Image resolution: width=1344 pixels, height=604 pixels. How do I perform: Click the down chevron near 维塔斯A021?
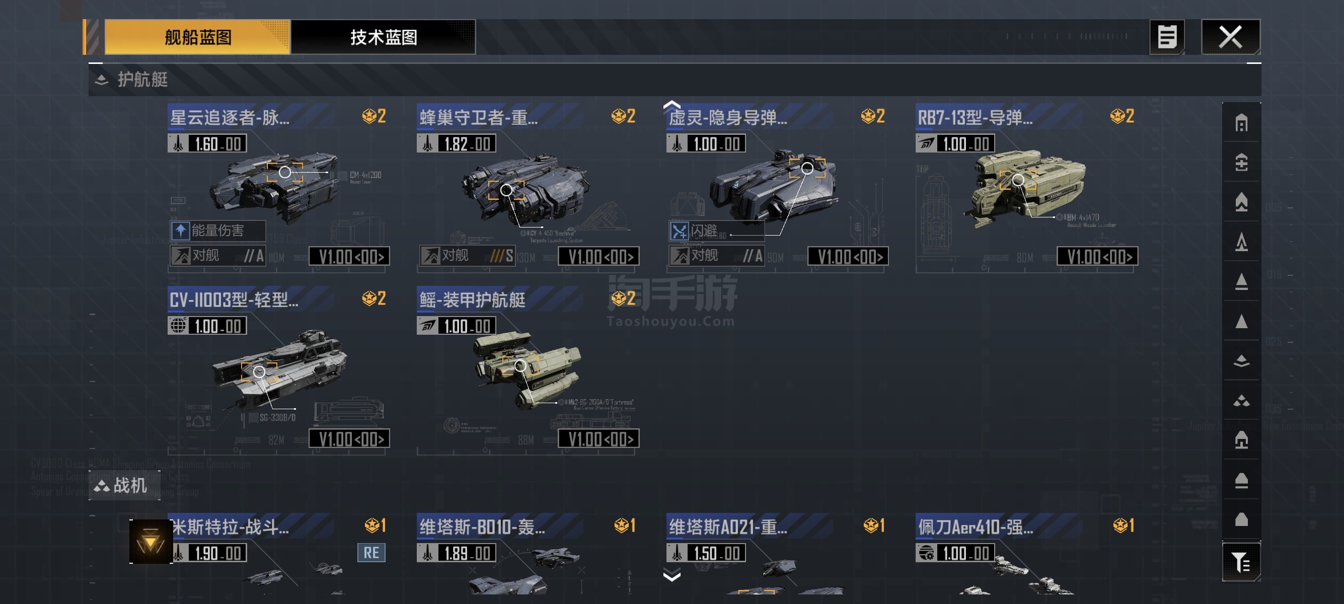click(x=671, y=576)
